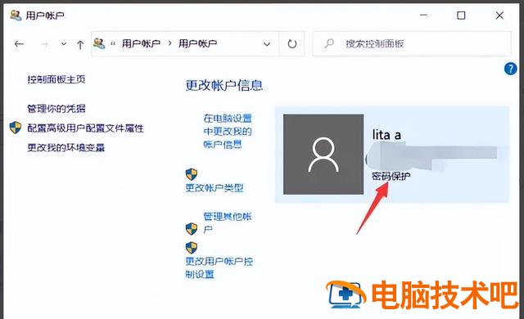Click the 密码保护 account status text
Screen dimensions: 524x319
pyautogui.click(x=391, y=176)
